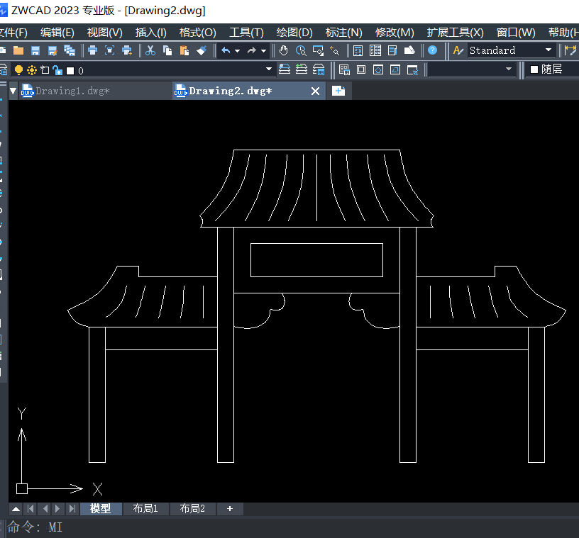Open Help with the blue question mark

point(432,50)
